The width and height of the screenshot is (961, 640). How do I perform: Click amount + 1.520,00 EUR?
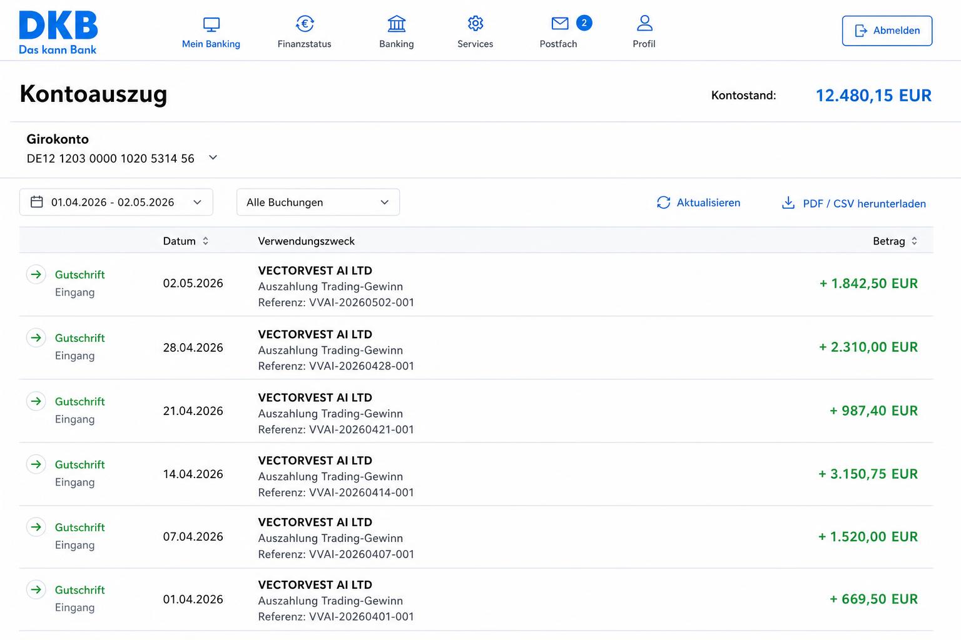coord(868,536)
